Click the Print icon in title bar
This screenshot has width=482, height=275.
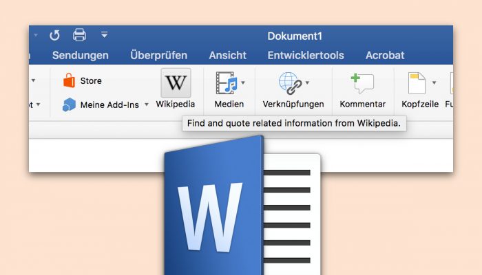coord(79,35)
